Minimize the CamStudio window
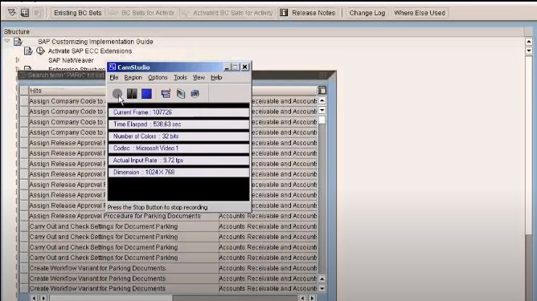The width and height of the screenshot is (537, 301). pos(227,67)
